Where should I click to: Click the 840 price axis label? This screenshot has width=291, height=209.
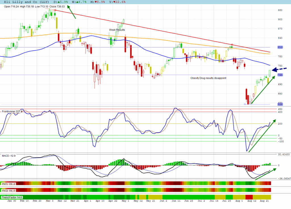pos(280,38)
